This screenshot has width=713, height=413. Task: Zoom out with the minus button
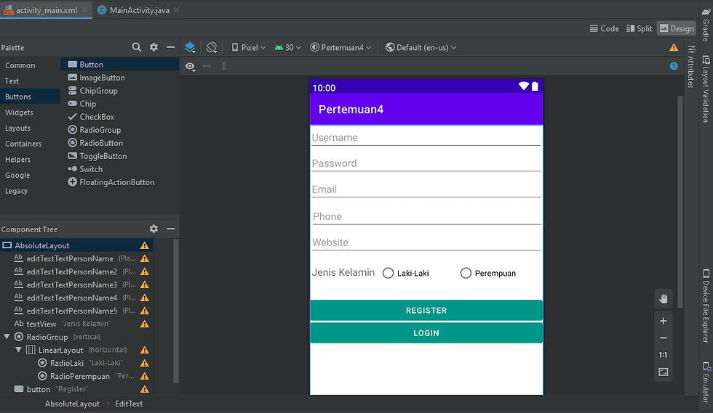pos(664,338)
